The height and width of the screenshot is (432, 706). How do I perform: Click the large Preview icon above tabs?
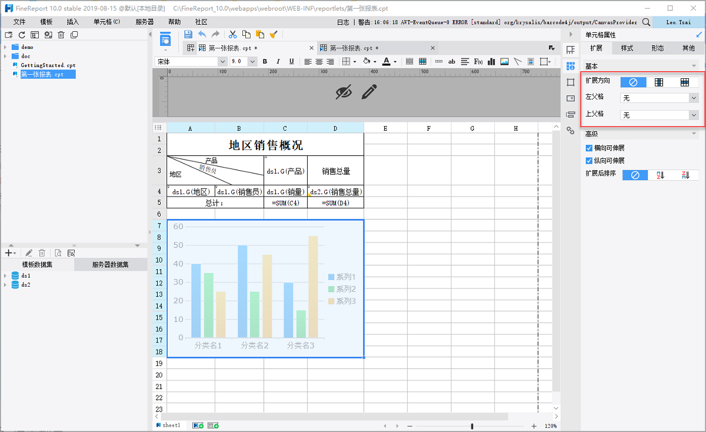click(x=166, y=40)
